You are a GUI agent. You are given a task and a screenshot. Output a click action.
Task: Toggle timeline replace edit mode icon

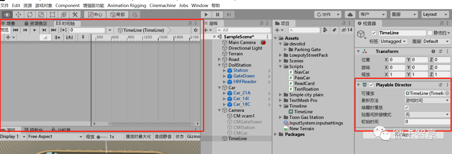[x=69, y=37]
